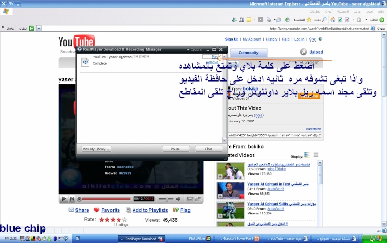Image resolution: width=387 pixels, height=243 pixels.
Task: Click the Pause button in RealPlayer manager
Action: point(176,149)
